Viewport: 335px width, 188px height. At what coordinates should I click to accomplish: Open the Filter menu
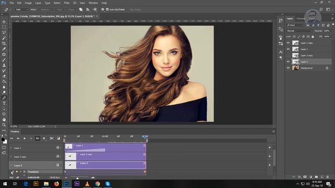[x=66, y=3]
